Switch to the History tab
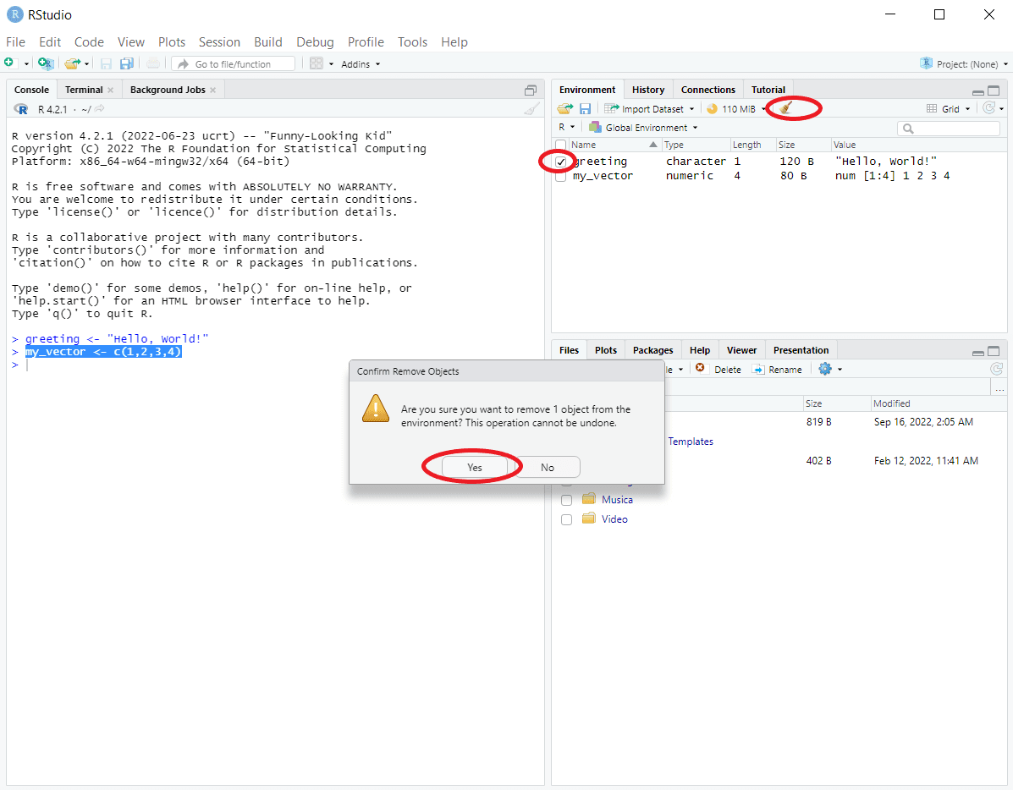1013x790 pixels. coord(648,90)
